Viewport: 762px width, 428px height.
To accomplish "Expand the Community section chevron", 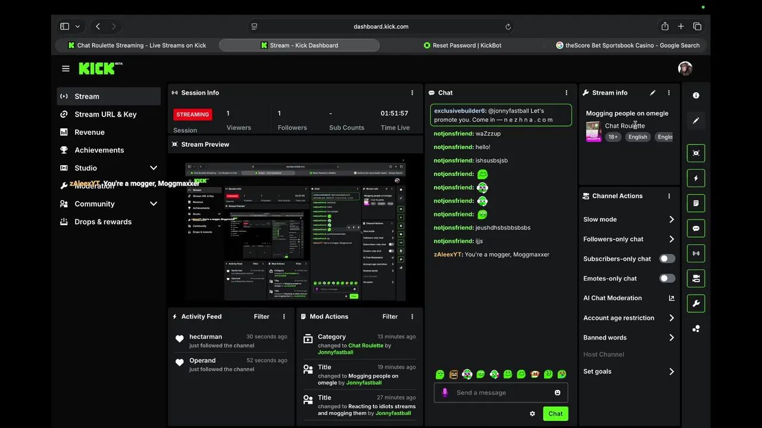I will (153, 204).
